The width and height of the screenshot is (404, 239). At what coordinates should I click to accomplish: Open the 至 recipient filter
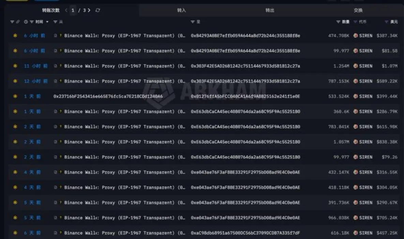click(x=193, y=22)
